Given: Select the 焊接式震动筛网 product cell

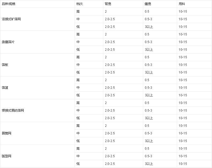Looking at the screenshot, I should [x=13, y=111].
